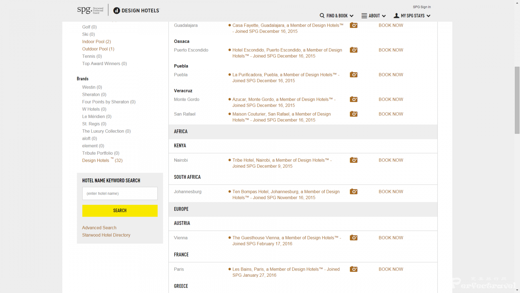Screen dimensions: 520x293
Task: Open Les Bains Paris link
Action: point(286,272)
